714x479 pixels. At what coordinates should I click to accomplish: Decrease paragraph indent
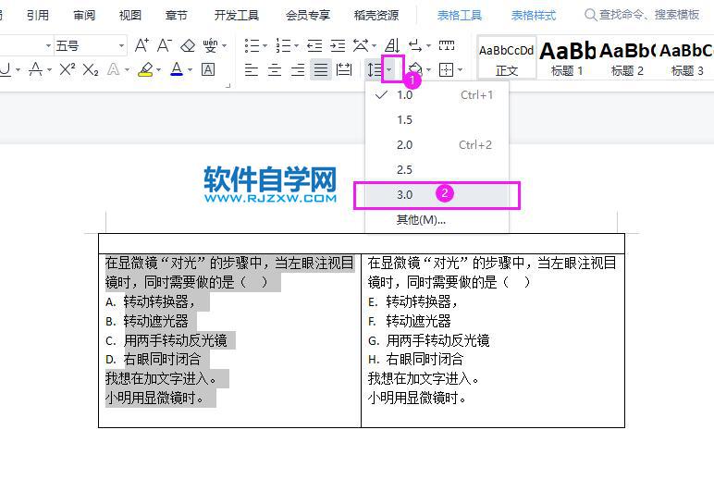314,45
